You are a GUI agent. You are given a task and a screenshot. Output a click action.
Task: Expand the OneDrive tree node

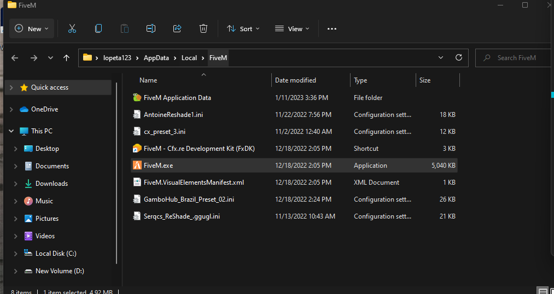point(11,109)
